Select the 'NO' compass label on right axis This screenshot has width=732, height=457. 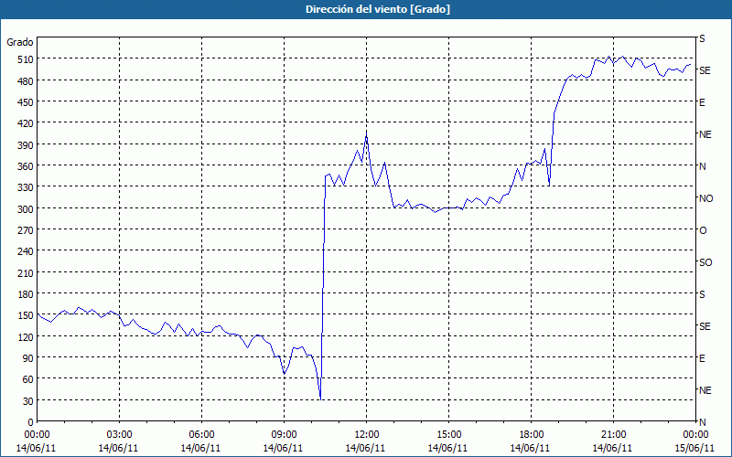[705, 198]
